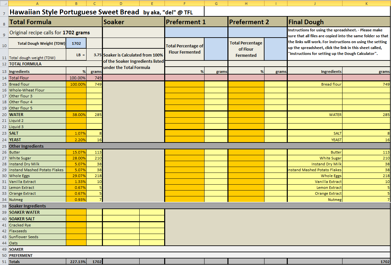The height and width of the screenshot is (265, 391).
Task: Click the Preferment 1 section header
Action: click(x=196, y=22)
